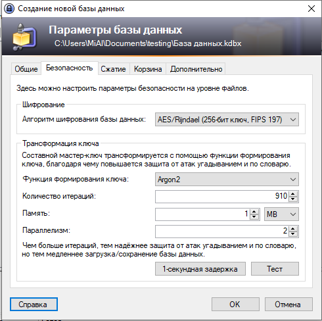
Task: Decrease Параллелизм with down arrow
Action: click(293, 234)
